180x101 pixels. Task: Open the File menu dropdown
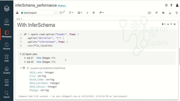coord(62,13)
